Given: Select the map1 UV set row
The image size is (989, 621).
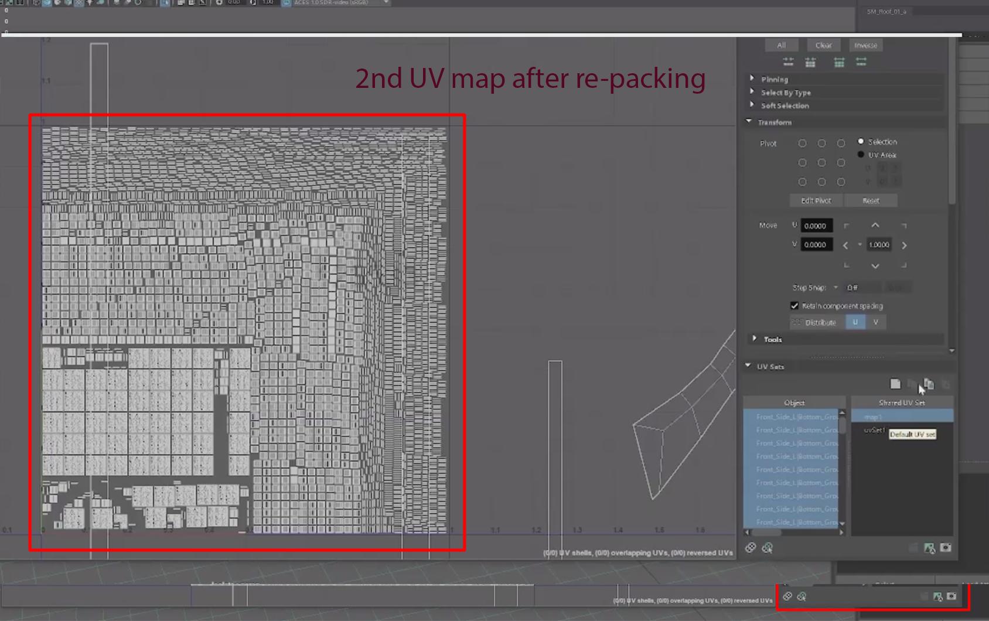Looking at the screenshot, I should click(x=902, y=417).
